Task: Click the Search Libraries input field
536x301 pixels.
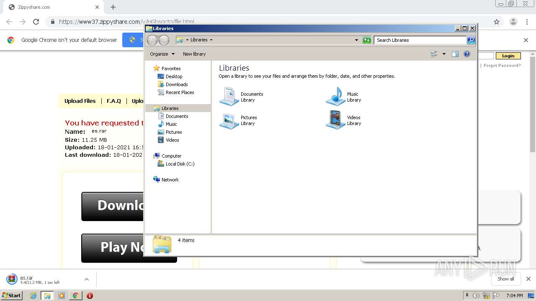Action: click(420, 40)
